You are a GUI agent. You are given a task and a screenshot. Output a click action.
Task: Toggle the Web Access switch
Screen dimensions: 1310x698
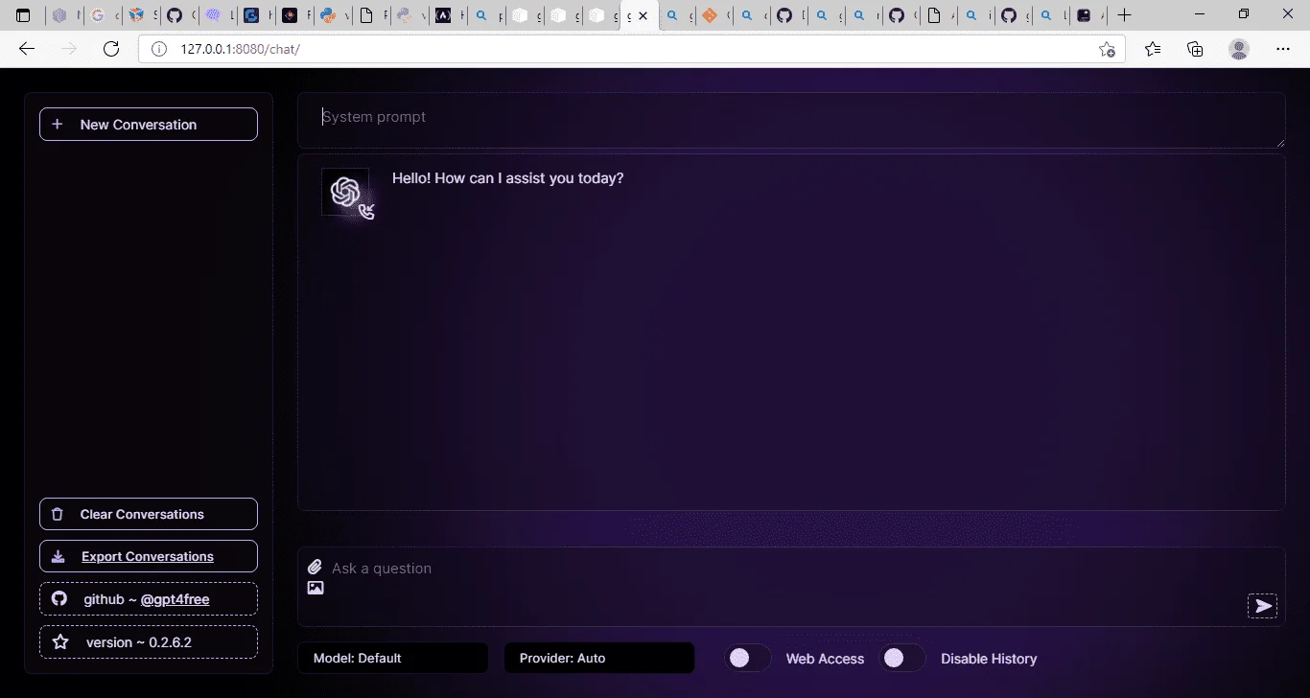pos(748,658)
